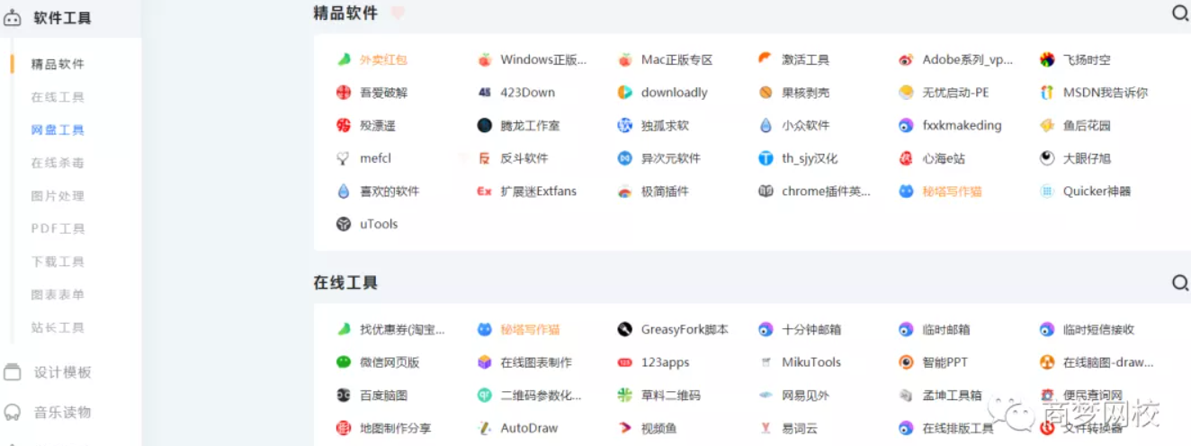Select 图片处理 in the sidebar
Viewport: 1191px width, 446px height.
pyautogui.click(x=58, y=196)
